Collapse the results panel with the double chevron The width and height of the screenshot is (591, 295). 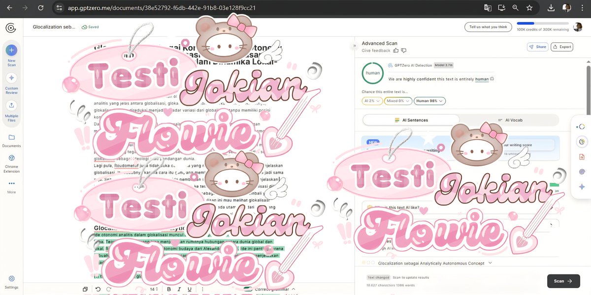[x=354, y=46]
